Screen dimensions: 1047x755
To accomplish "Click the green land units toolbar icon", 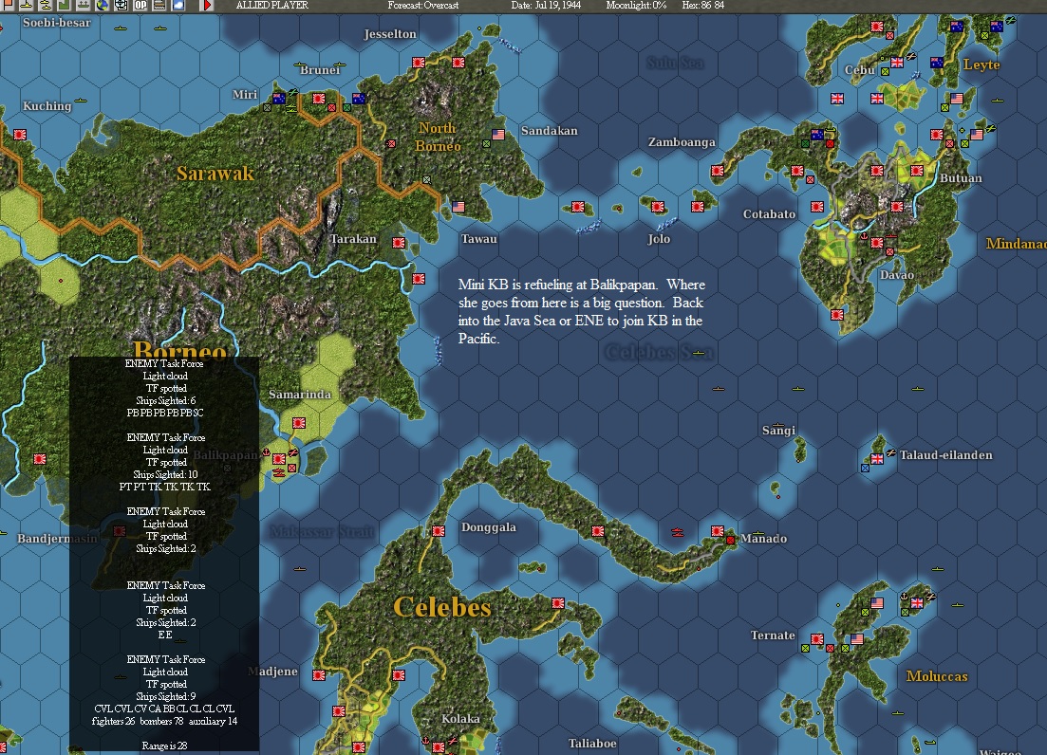I will pyautogui.click(x=65, y=5).
